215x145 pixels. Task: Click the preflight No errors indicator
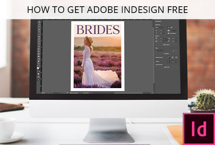86,93
